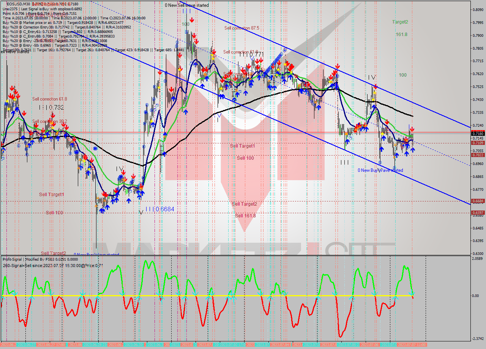Click the green '161.8' level label
This screenshot has height=349, width=486.
401,34
